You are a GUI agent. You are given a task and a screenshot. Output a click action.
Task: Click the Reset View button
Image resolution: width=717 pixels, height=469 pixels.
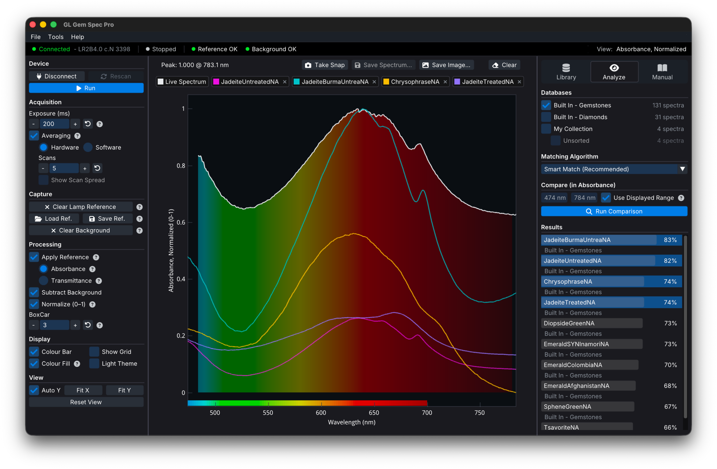click(86, 402)
